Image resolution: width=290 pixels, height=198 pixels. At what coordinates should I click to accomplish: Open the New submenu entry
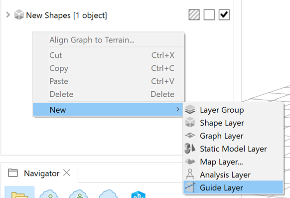108,110
